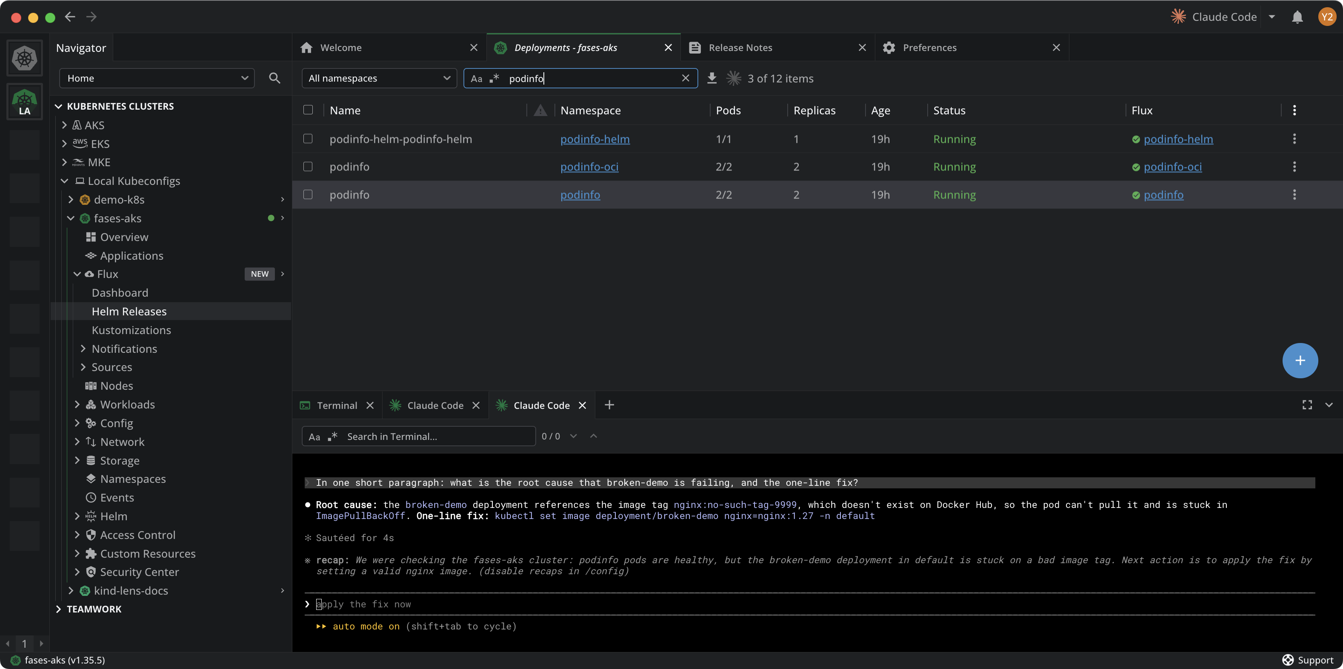This screenshot has height=669, width=1343.
Task: Open the Flux Dashboard item
Action: [x=120, y=292]
